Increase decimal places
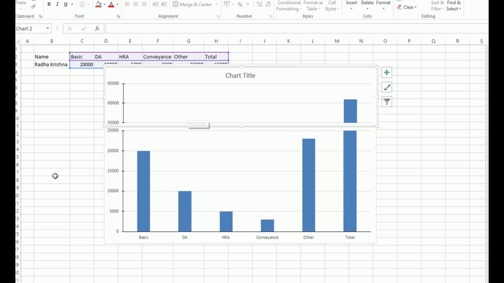This screenshot has height=283, width=504. [x=259, y=4]
